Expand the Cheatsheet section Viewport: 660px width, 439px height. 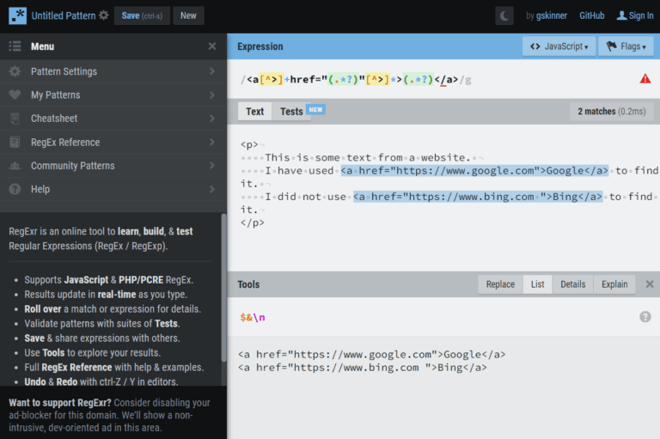112,119
